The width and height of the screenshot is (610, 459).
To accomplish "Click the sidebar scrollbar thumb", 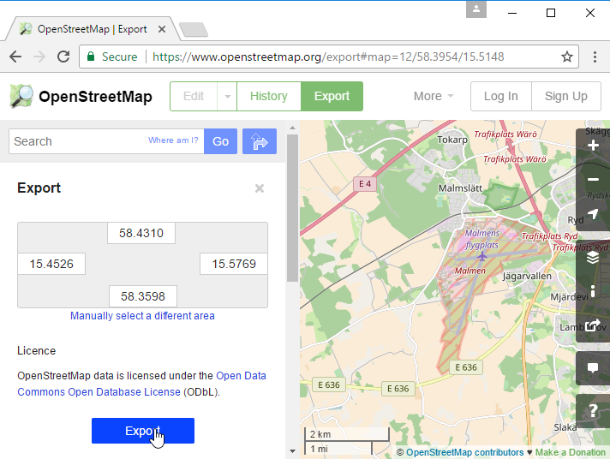I will 292,208.
